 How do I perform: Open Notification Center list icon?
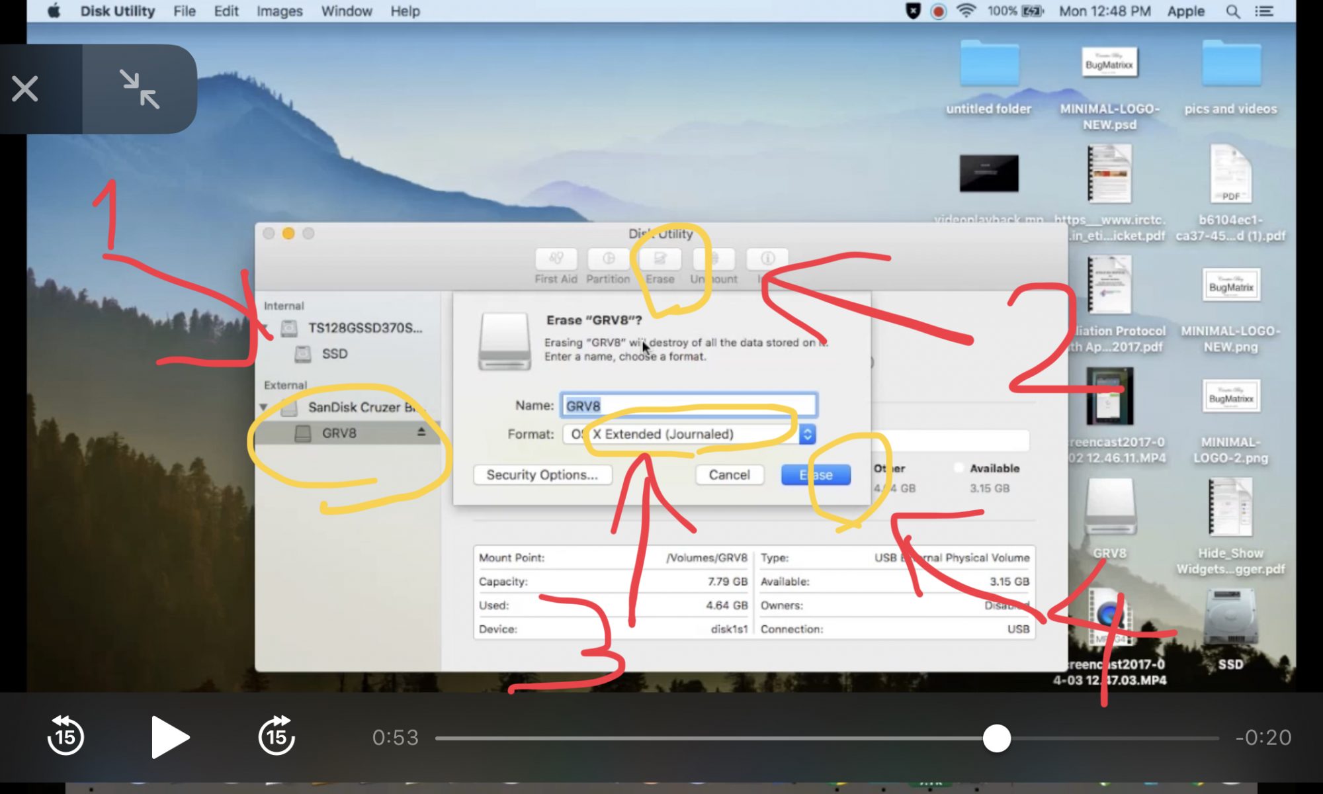pos(1264,11)
